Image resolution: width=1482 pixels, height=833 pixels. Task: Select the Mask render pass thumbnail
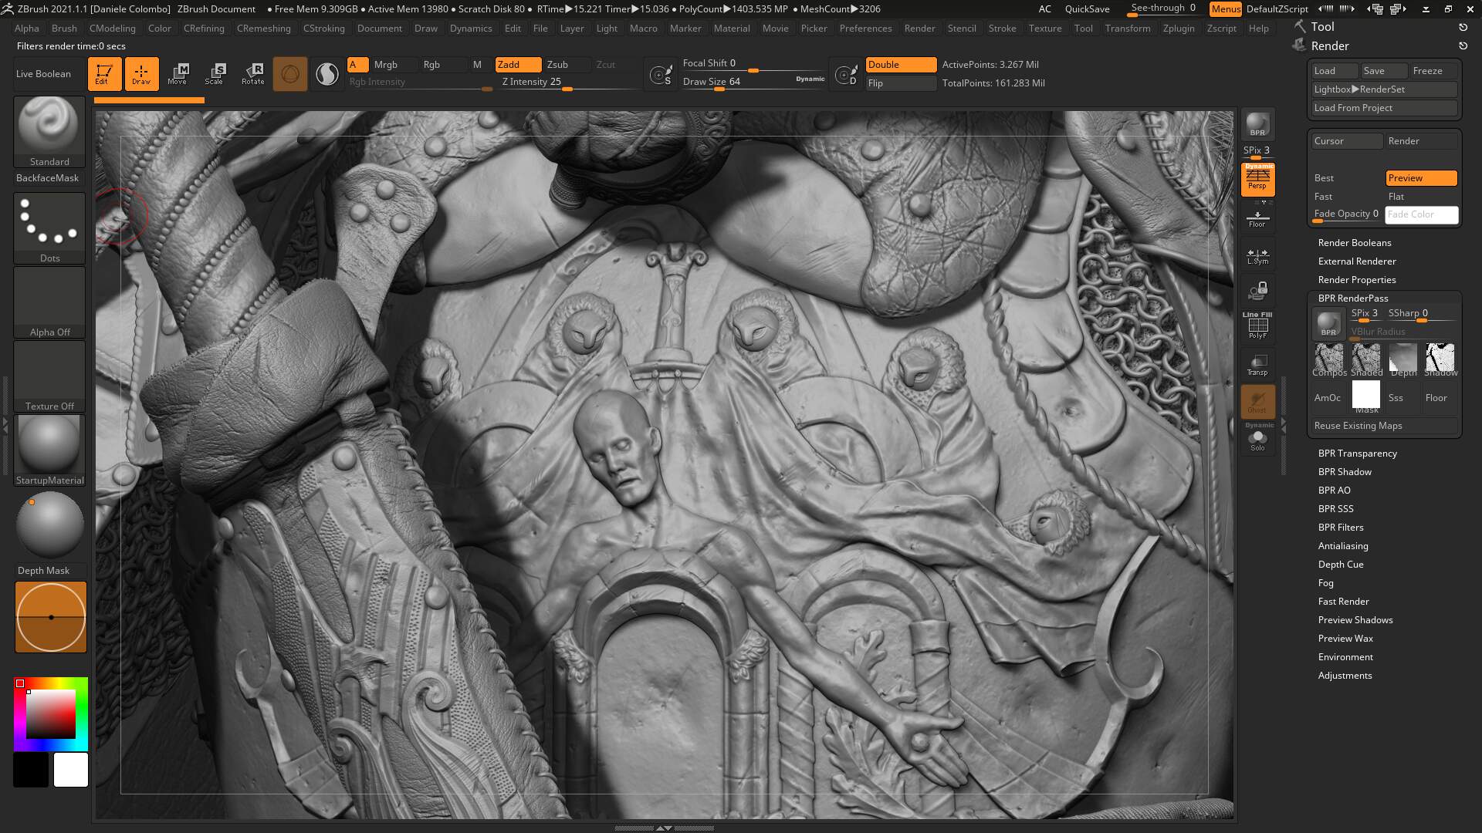(x=1366, y=396)
